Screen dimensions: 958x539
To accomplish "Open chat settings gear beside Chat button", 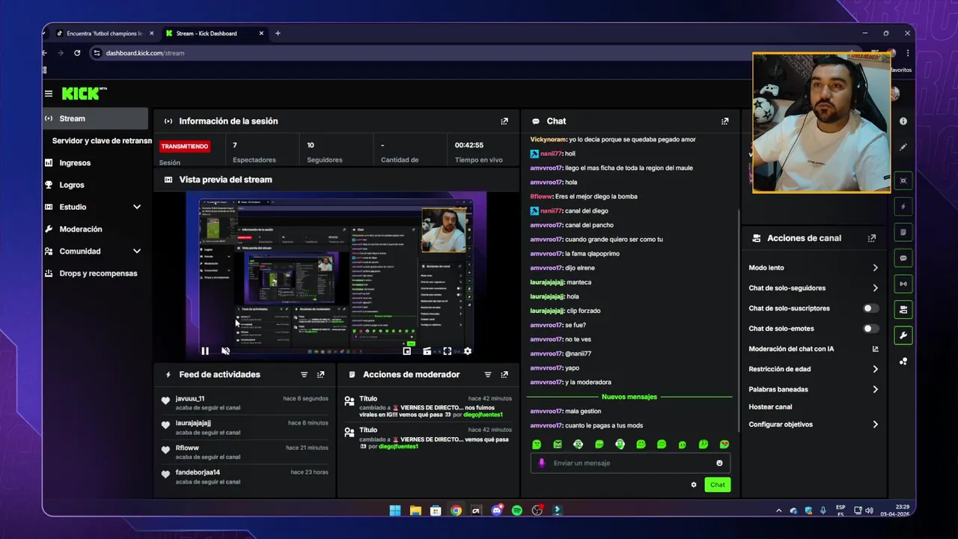I will pos(694,484).
